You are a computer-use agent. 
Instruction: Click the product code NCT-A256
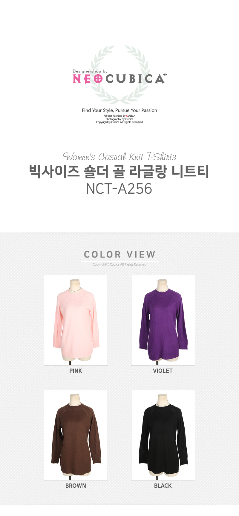119,189
